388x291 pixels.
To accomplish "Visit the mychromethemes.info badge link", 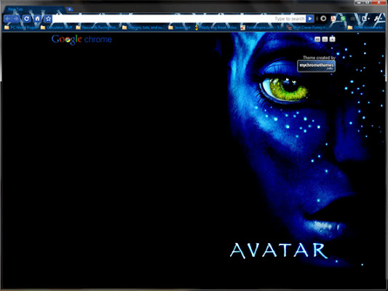I will pos(316,66).
